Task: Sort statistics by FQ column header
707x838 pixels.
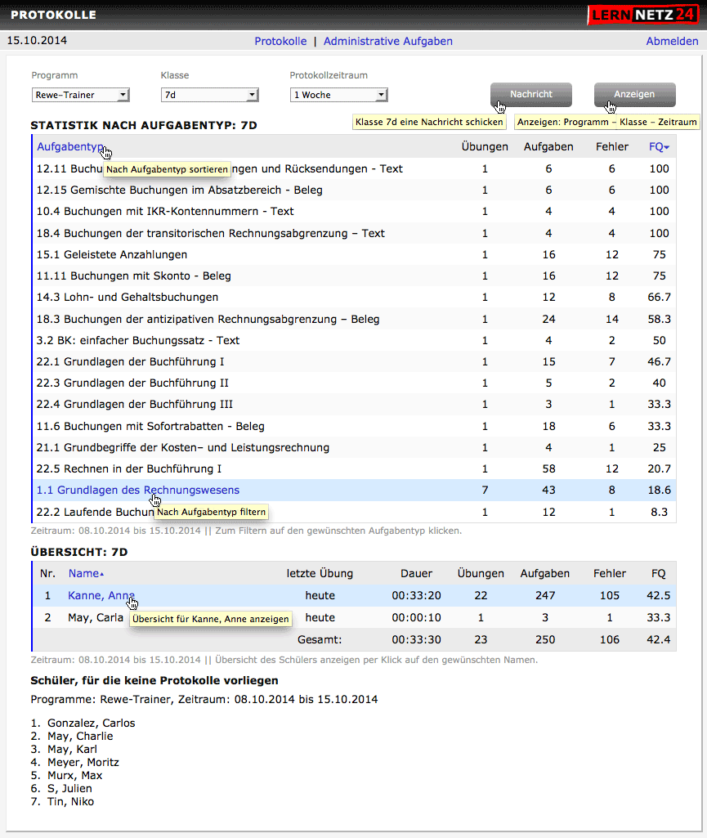Action: (x=659, y=146)
